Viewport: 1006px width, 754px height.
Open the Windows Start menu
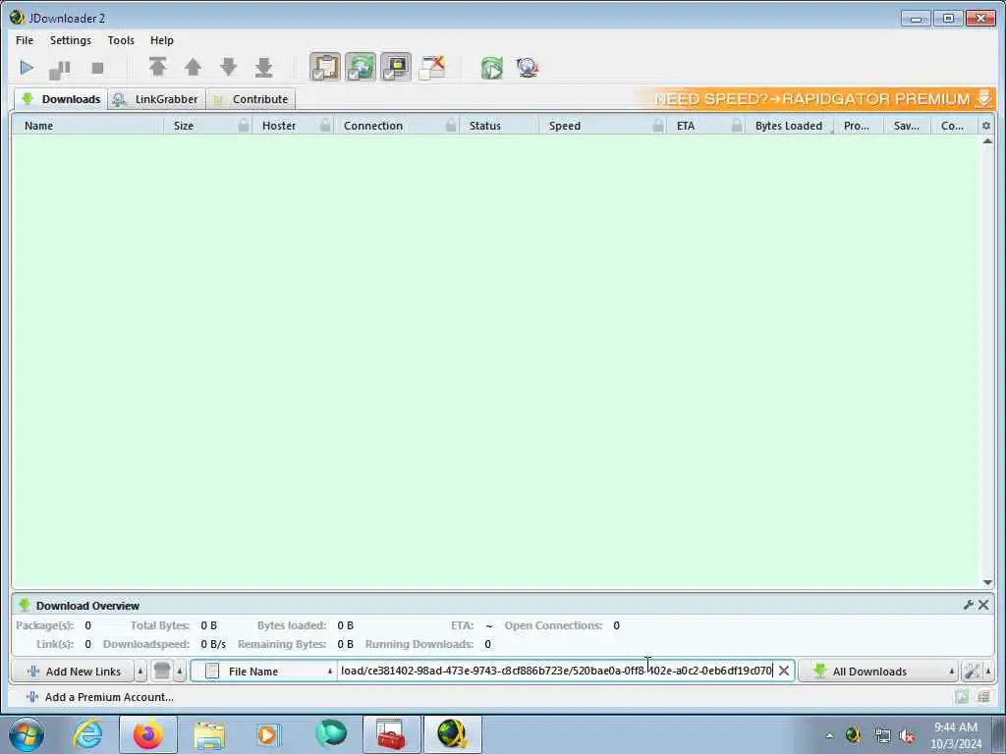[x=27, y=734]
